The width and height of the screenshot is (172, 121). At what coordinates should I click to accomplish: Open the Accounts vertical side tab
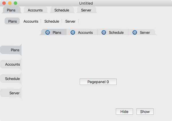[13, 64]
